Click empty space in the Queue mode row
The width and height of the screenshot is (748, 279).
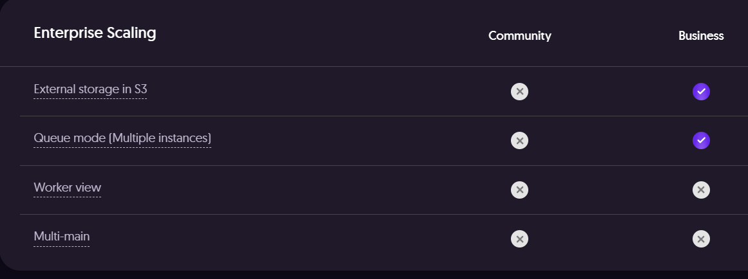354,140
